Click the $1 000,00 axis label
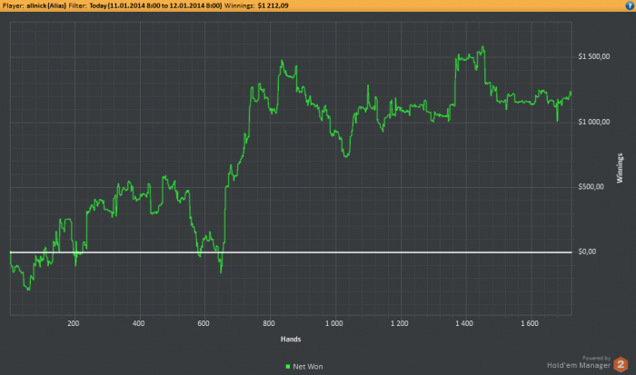Viewport: 636px width, 375px height. pos(594,122)
